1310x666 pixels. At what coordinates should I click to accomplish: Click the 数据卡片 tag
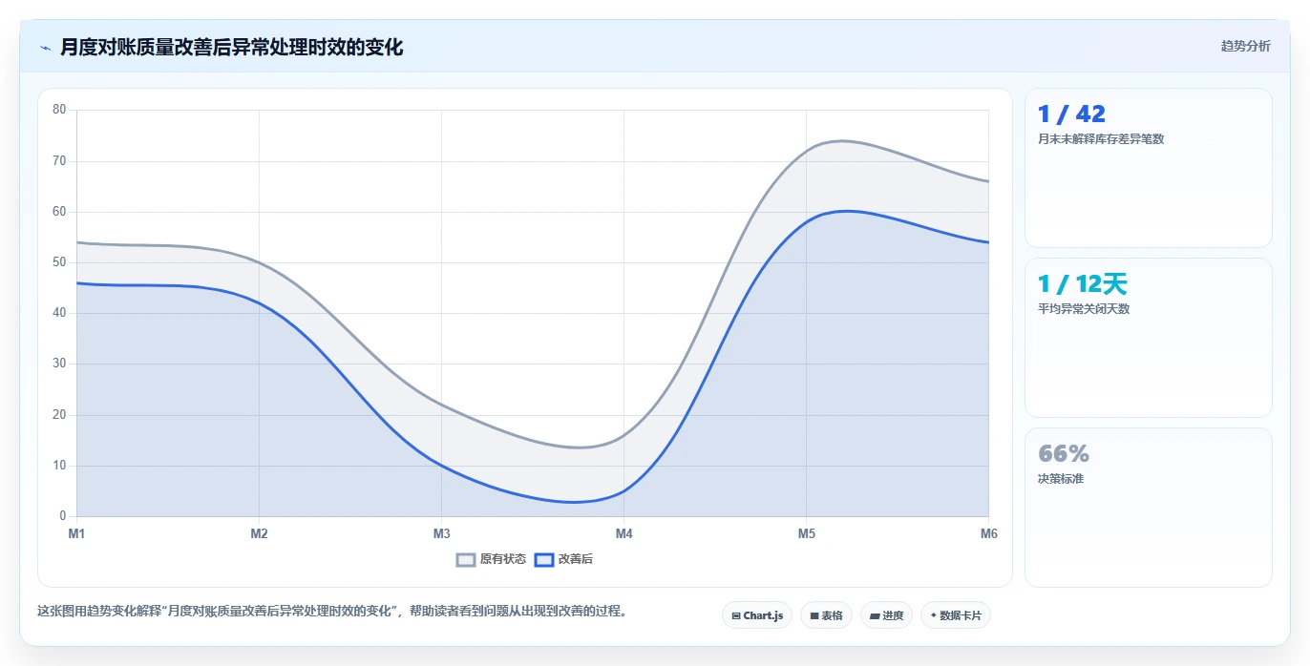click(x=956, y=615)
